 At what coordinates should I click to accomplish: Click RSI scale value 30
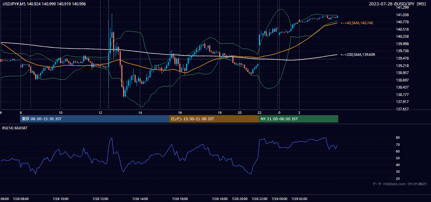[398, 172]
